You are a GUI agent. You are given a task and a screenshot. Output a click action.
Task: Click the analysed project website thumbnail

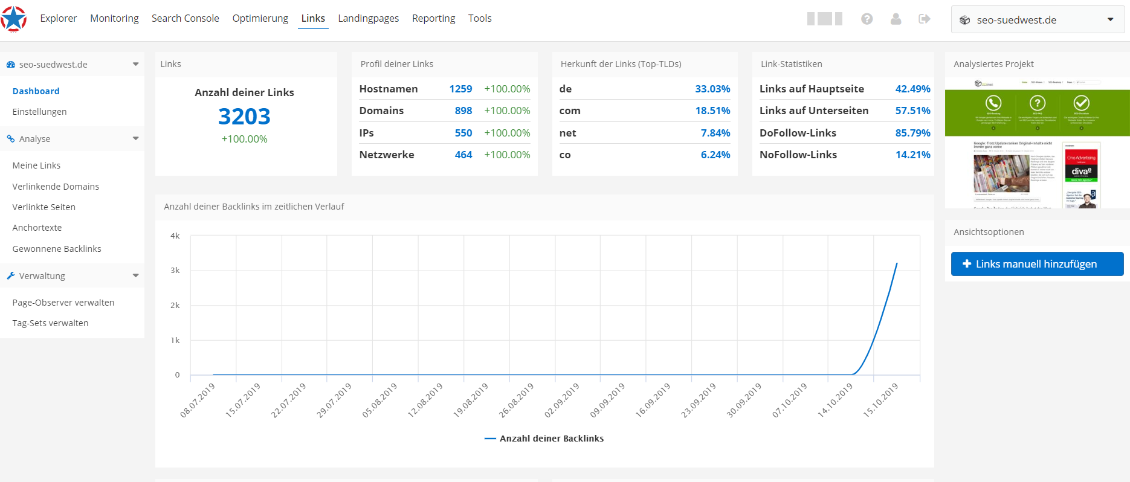tap(1037, 143)
